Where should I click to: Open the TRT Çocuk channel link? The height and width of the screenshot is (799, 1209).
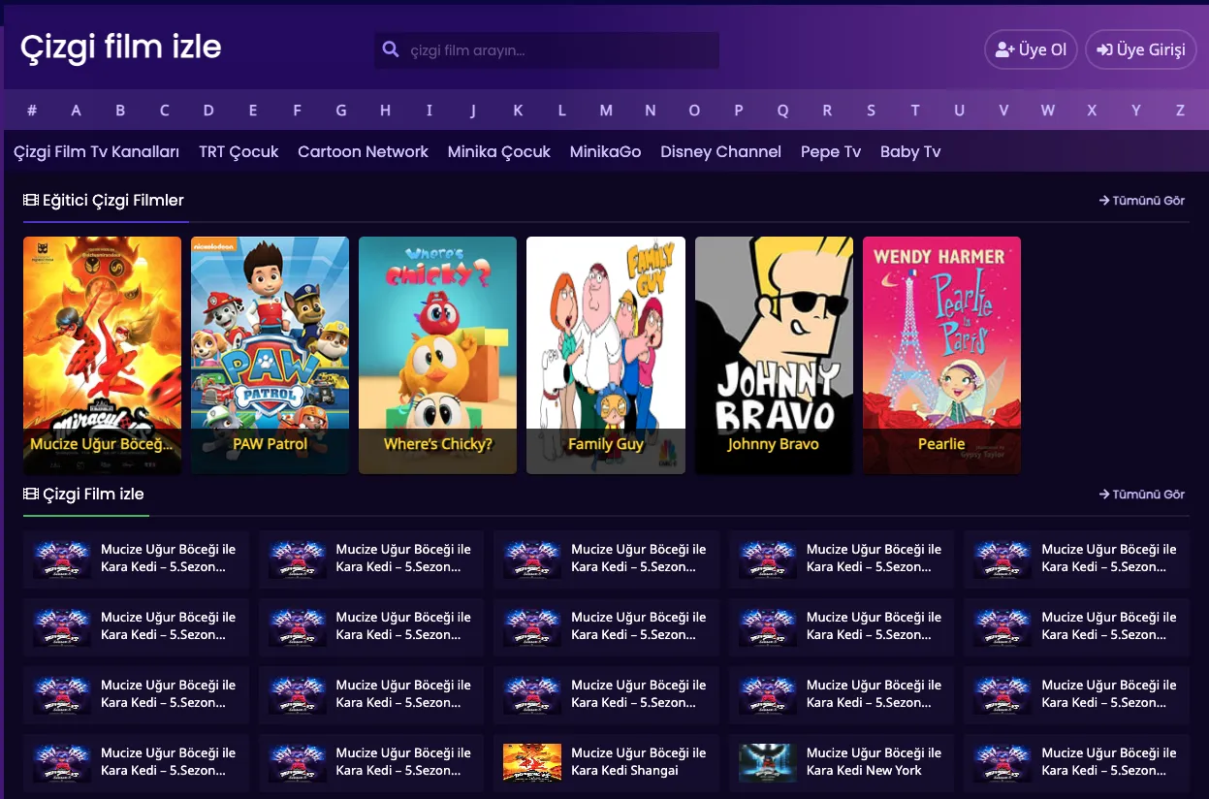(239, 151)
